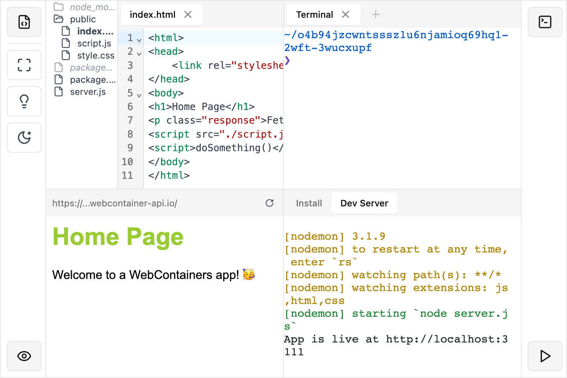Fold the html tag on line 1

click(x=139, y=40)
